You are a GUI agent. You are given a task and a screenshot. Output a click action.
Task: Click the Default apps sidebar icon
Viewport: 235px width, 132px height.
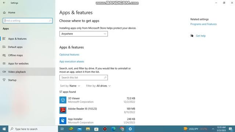coord(4,47)
